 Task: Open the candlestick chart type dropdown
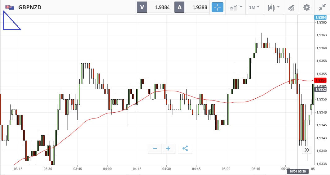pos(273,7)
